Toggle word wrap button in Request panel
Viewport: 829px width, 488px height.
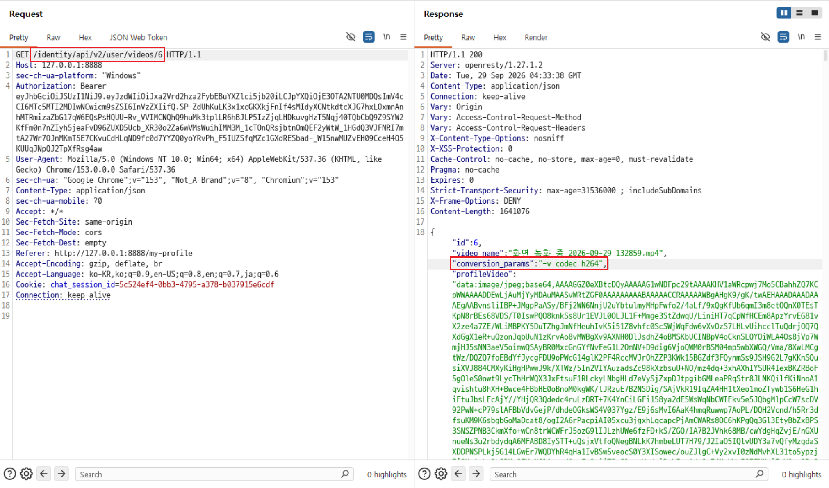[x=369, y=37]
